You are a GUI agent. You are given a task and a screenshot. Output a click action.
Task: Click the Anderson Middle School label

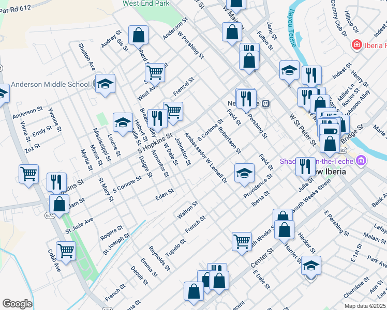50,84
